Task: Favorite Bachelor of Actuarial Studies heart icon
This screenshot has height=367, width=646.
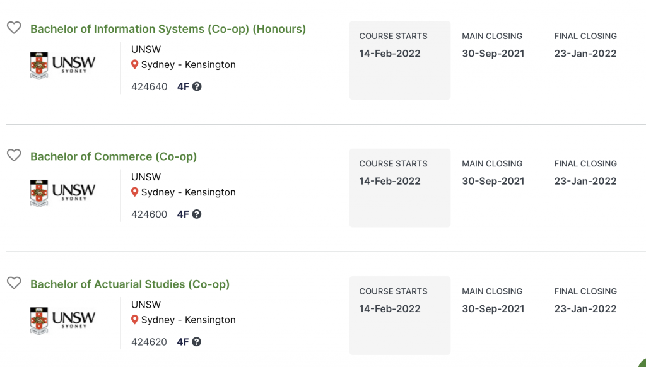Action: point(14,283)
